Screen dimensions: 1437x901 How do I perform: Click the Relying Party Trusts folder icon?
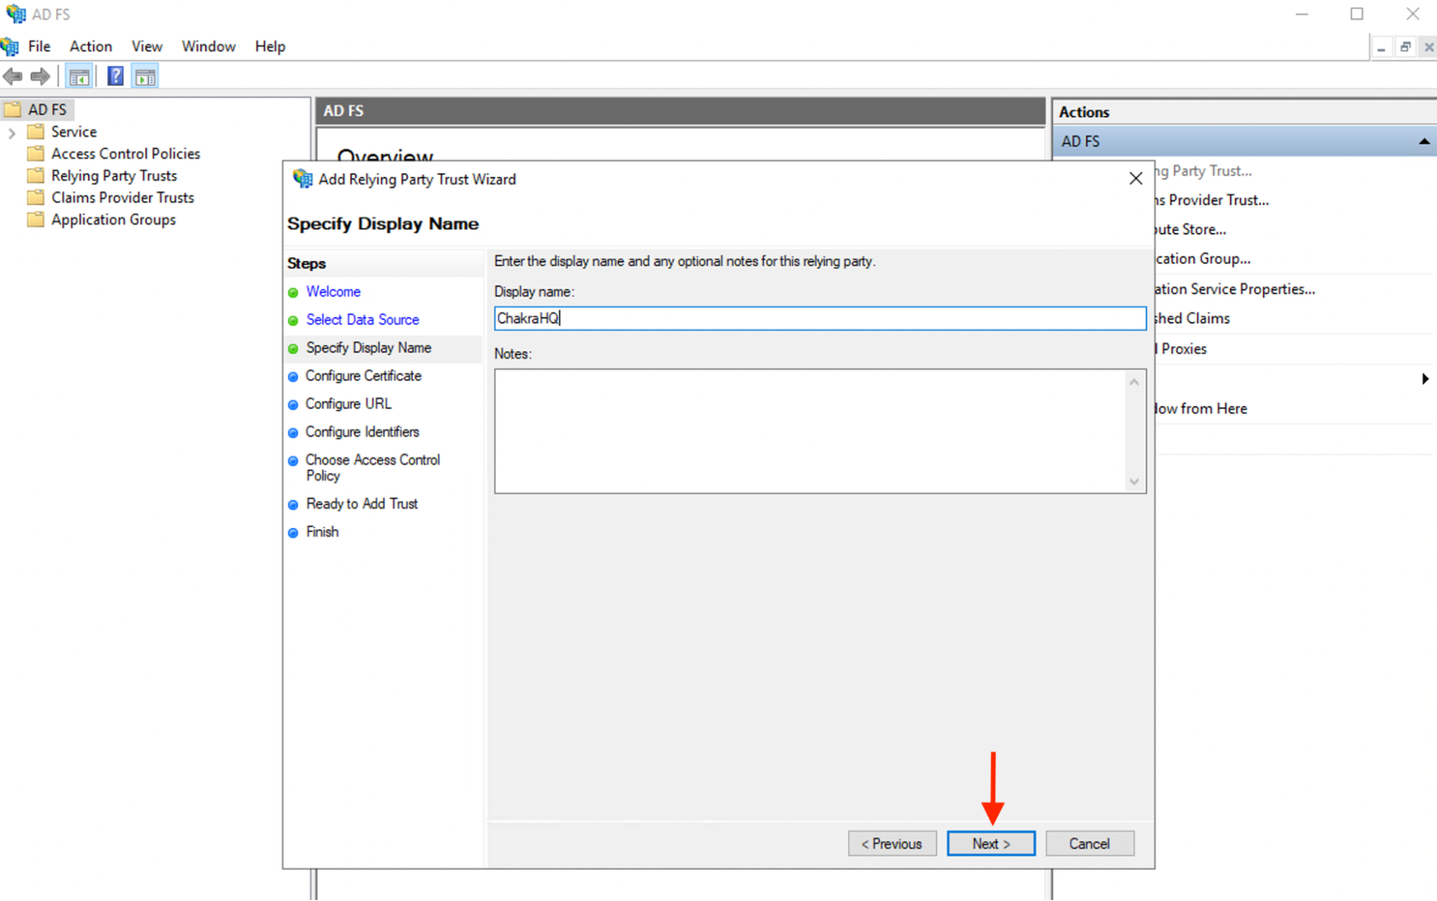[34, 175]
